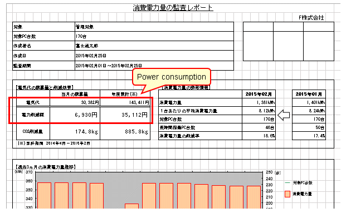The width and height of the screenshot is (346, 213).
Task: Select the creation date 2015年02月25日
Action: (91, 56)
